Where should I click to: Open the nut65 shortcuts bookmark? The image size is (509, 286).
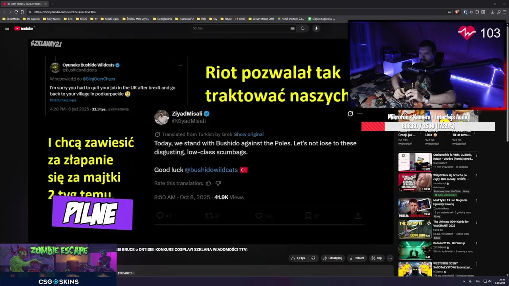291,19
